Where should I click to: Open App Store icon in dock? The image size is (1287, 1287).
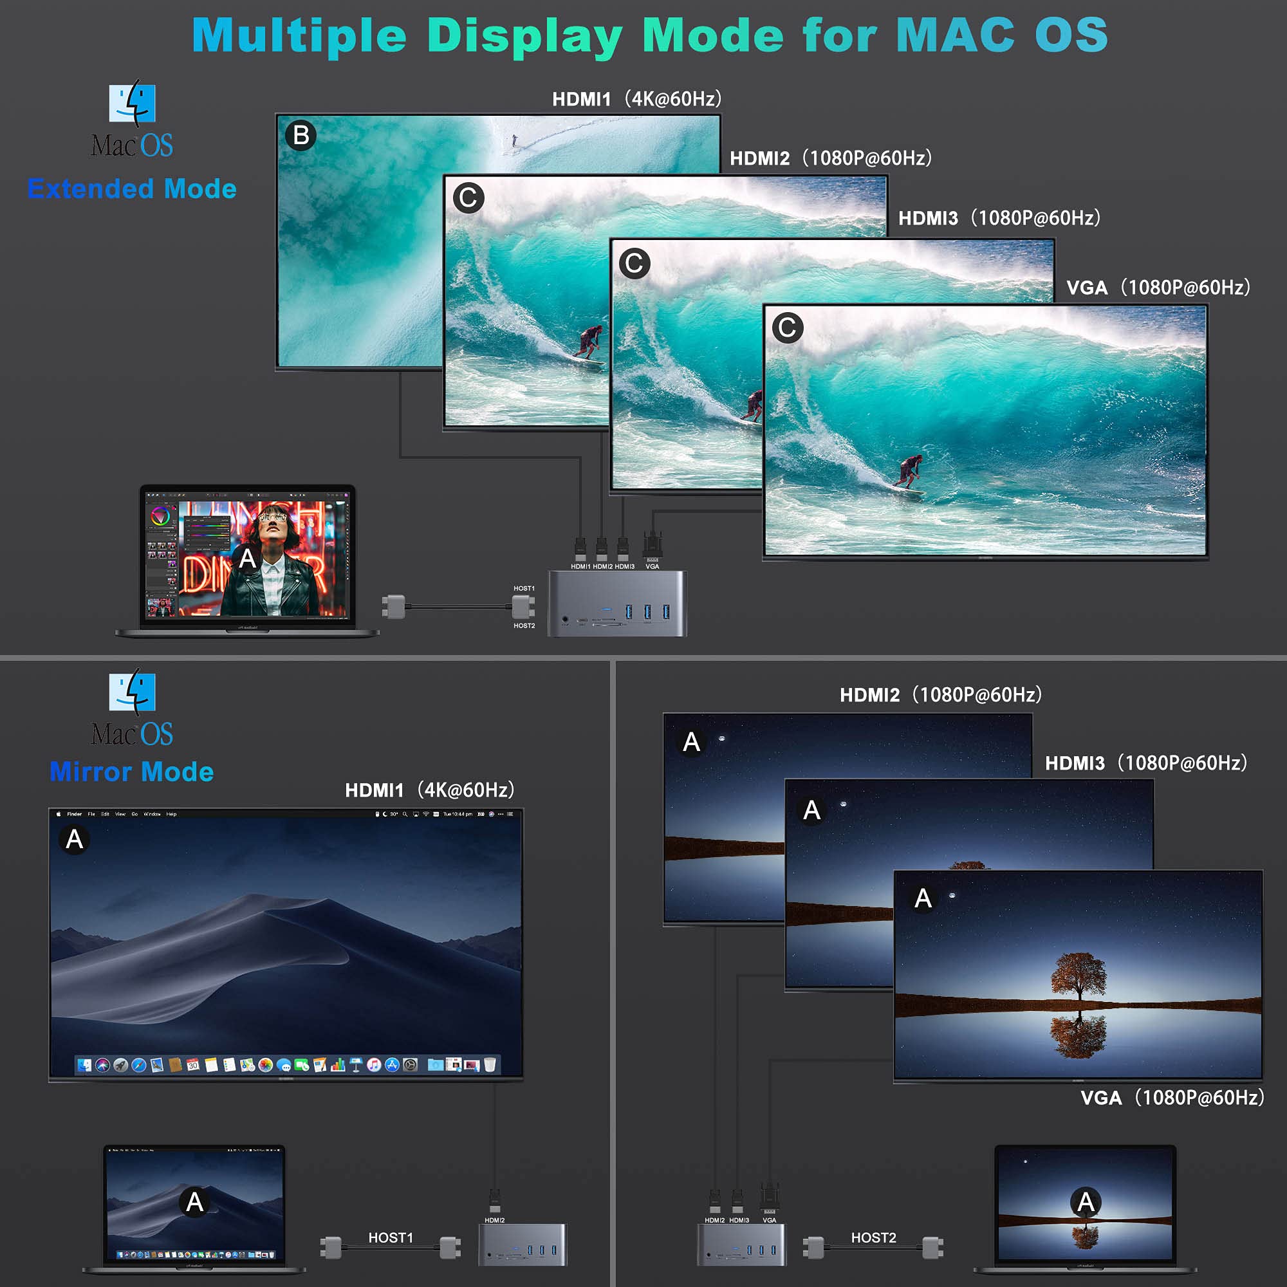click(393, 1065)
